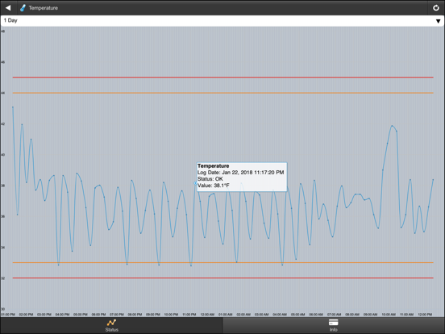Screen dimensions: 445x334
Task: Go back using the left arrow
Action: click(x=8, y=8)
